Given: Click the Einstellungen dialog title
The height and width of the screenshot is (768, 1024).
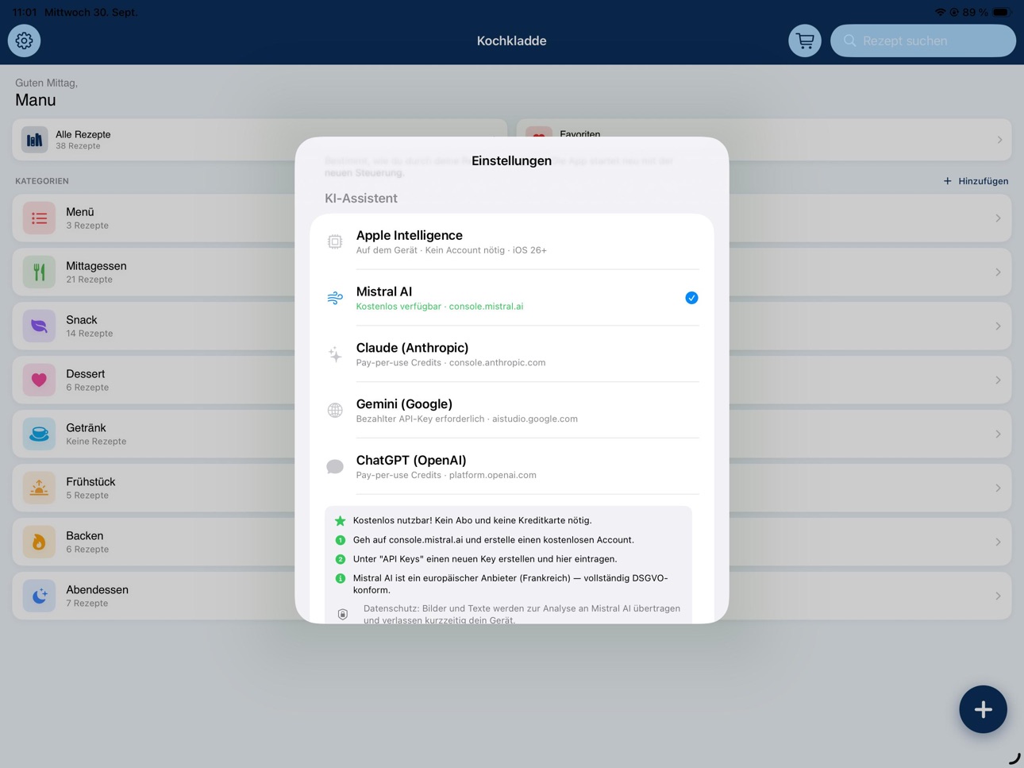Looking at the screenshot, I should (x=512, y=160).
